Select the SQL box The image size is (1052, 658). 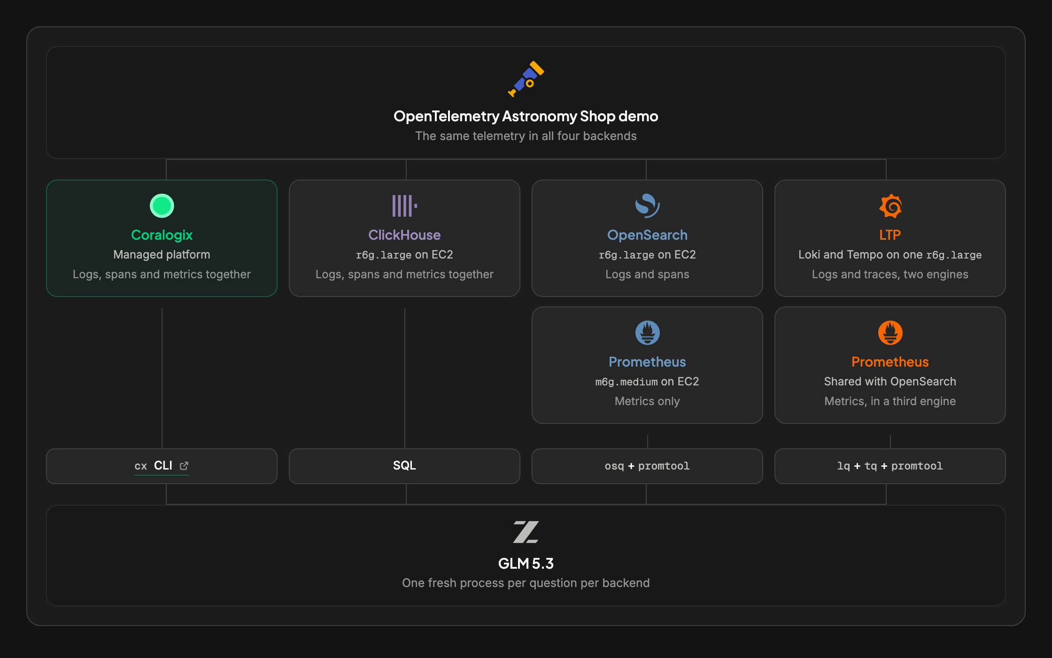coord(404,466)
